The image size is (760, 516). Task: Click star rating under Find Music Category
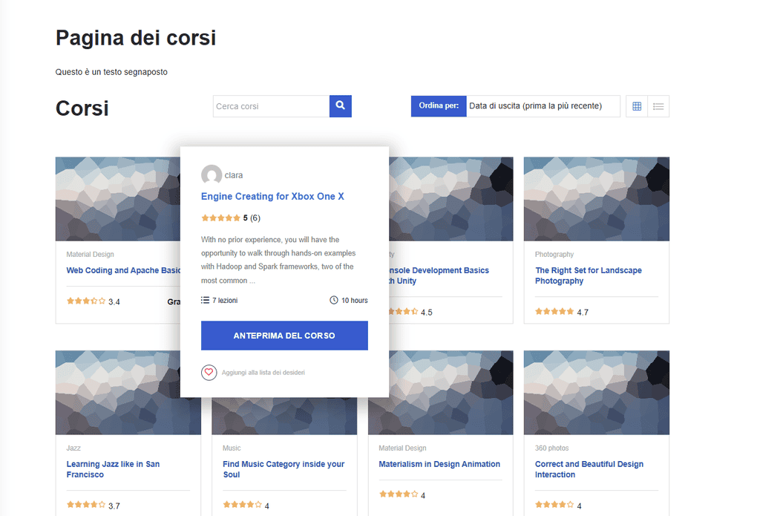click(x=243, y=505)
